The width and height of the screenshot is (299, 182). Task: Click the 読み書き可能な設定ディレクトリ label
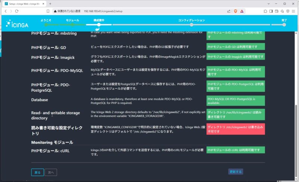coord(57,130)
